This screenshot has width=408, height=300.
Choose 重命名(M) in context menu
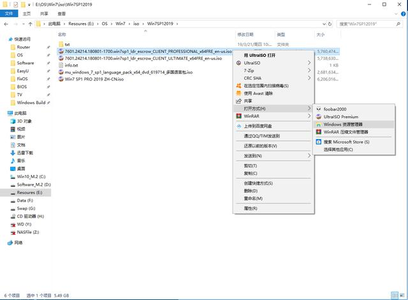pyautogui.click(x=253, y=198)
